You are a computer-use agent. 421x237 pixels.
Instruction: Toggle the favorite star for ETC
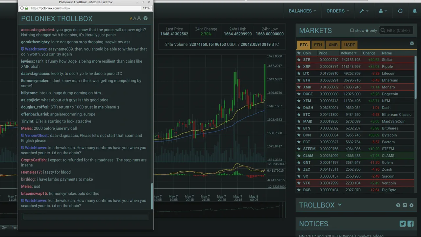[299, 115]
